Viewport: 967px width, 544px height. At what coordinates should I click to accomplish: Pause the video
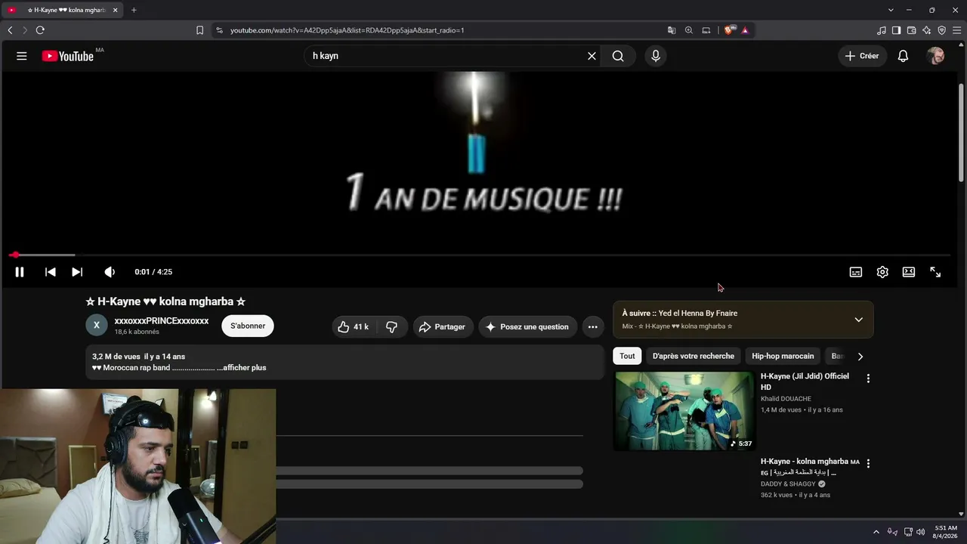(x=20, y=272)
